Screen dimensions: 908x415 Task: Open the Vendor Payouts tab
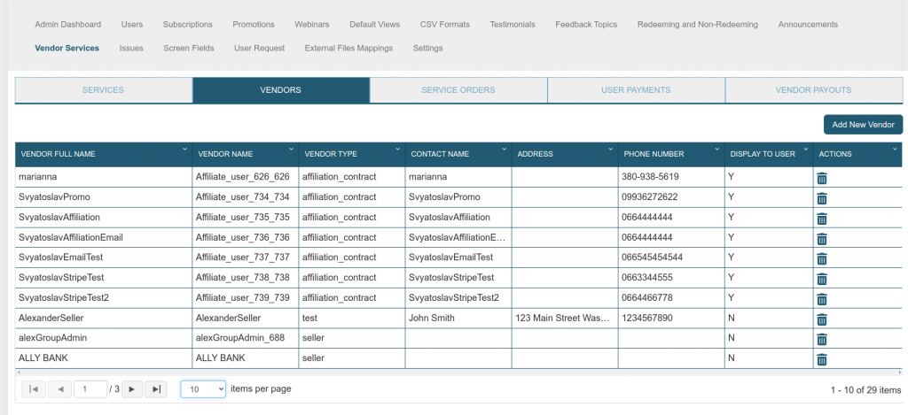[x=813, y=90]
